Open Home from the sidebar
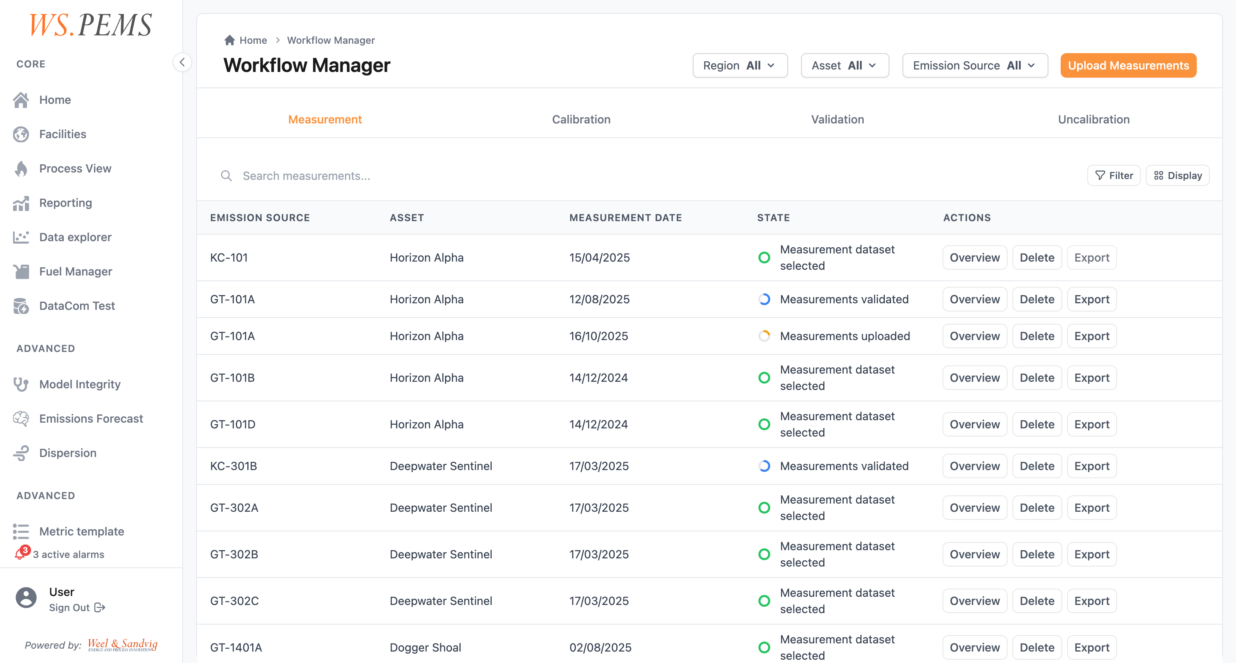Screen dimensions: 1236x663 55,100
